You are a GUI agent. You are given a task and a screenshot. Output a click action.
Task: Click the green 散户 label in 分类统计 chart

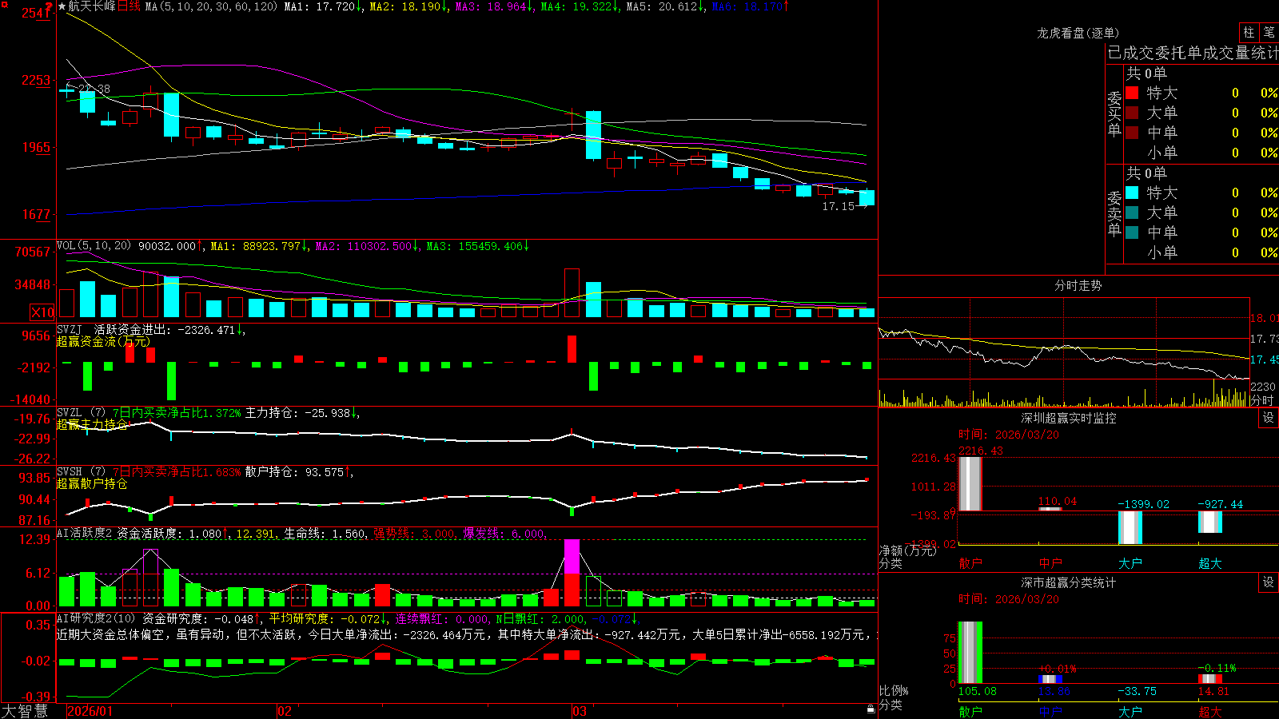(970, 711)
